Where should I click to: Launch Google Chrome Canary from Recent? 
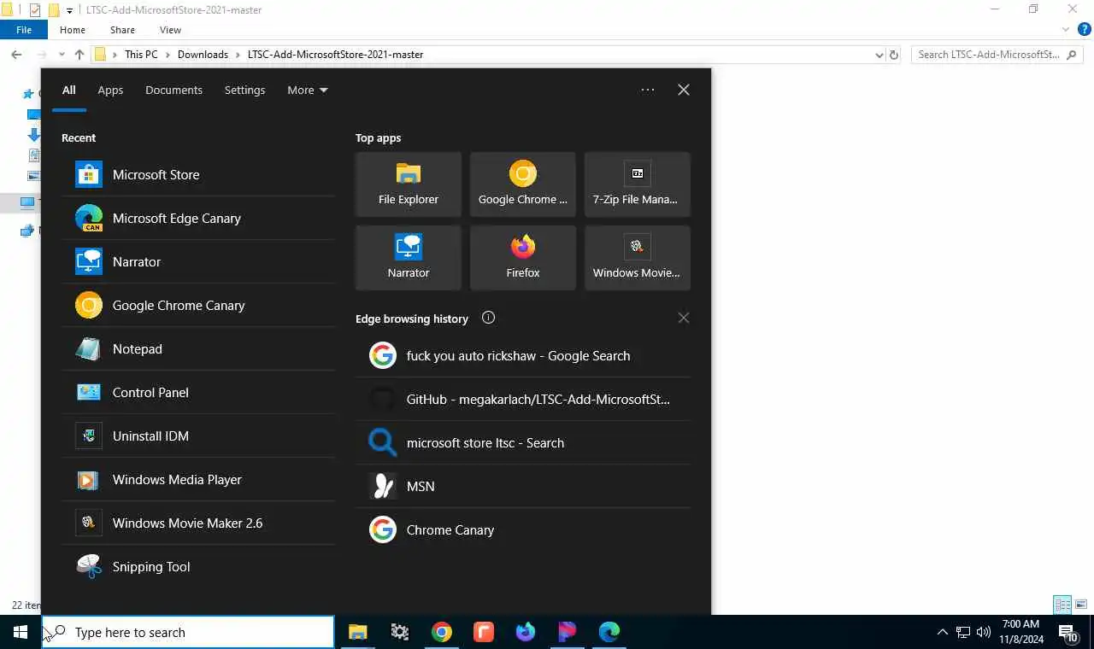point(198,305)
